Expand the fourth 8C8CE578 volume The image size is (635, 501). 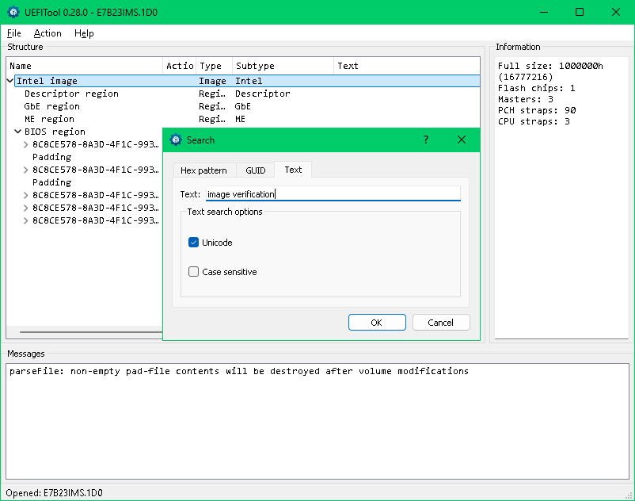coord(26,208)
